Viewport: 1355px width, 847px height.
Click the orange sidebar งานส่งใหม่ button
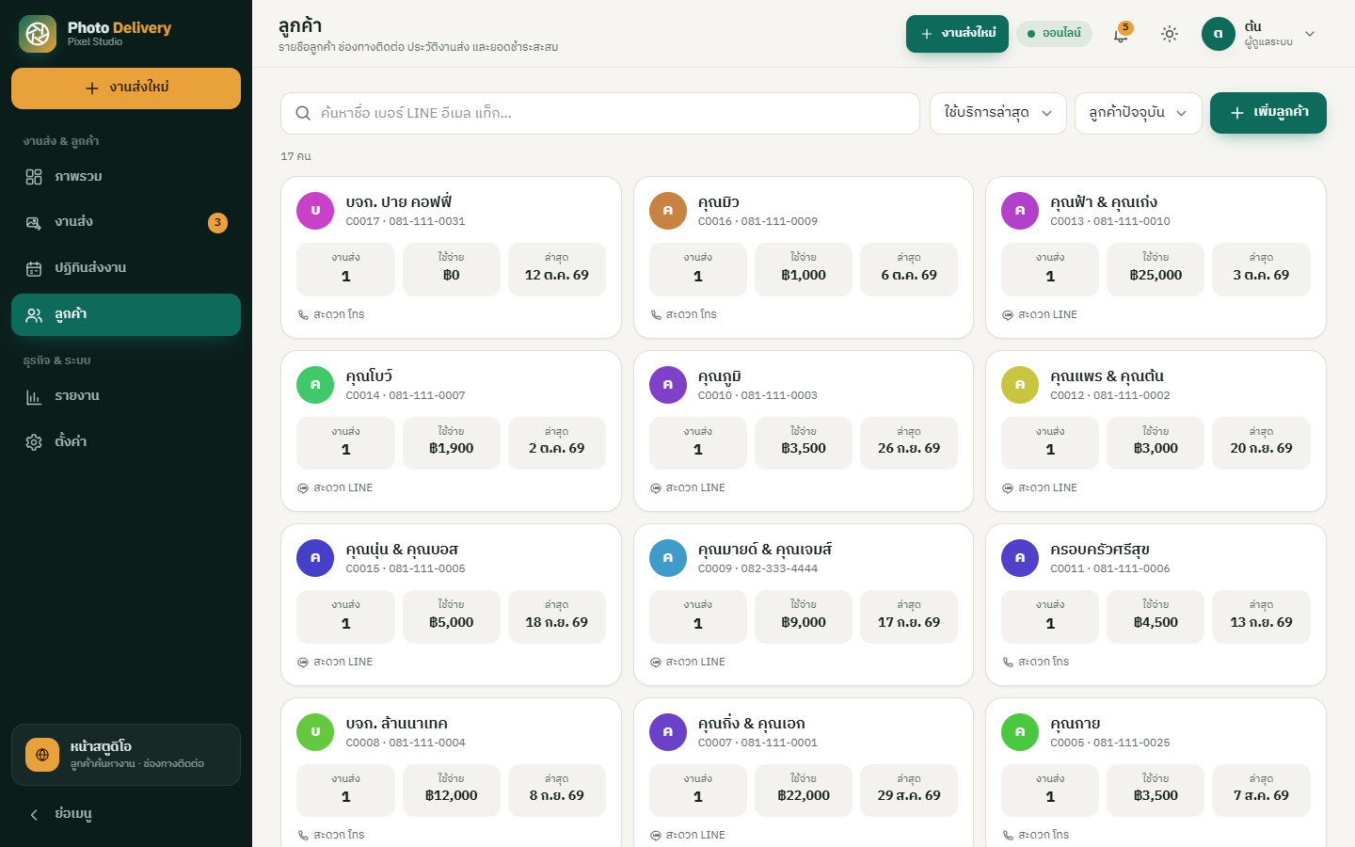click(x=126, y=88)
